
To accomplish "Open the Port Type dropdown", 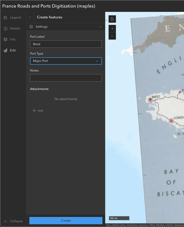I will point(66,61).
